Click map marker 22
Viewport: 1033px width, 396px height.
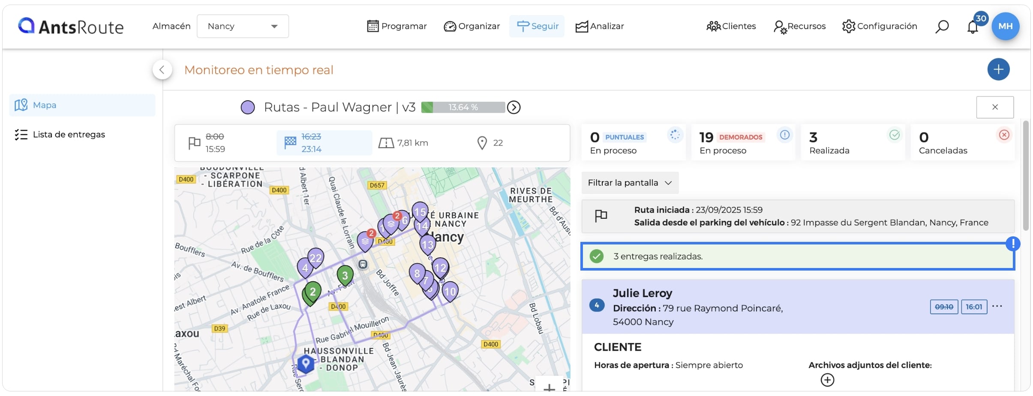[316, 257]
